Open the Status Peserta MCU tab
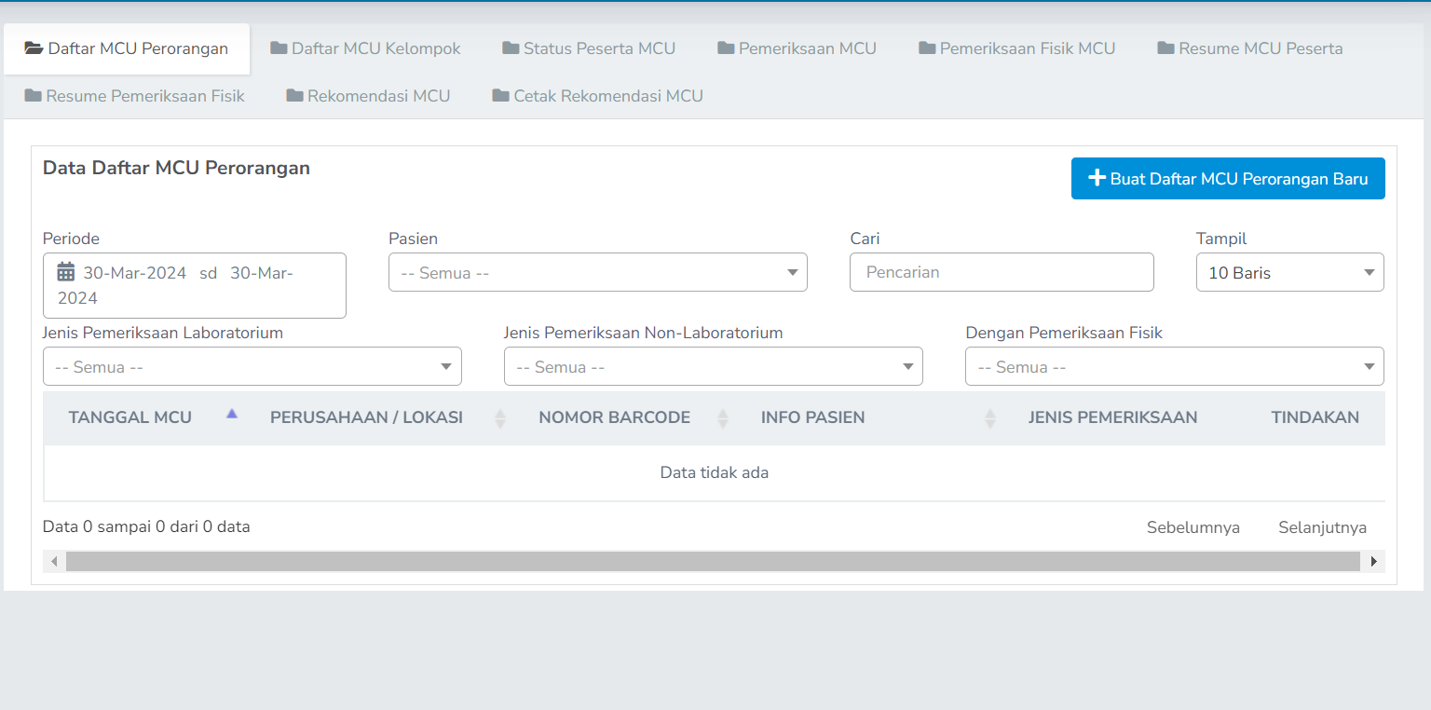Viewport: 1431px width, 710px height. (x=589, y=48)
